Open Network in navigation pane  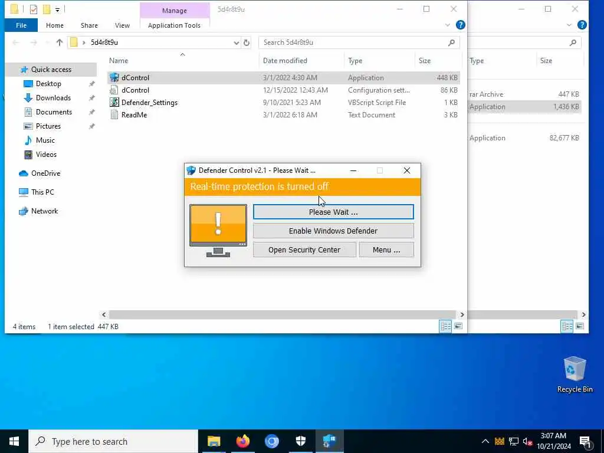[x=44, y=211]
